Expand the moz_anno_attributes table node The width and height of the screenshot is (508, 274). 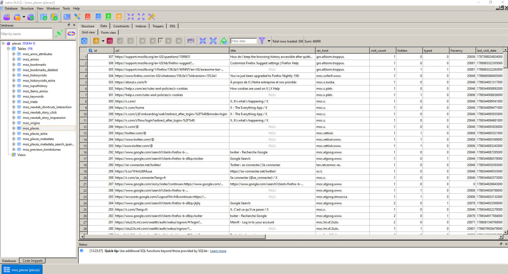click(x=14, y=54)
